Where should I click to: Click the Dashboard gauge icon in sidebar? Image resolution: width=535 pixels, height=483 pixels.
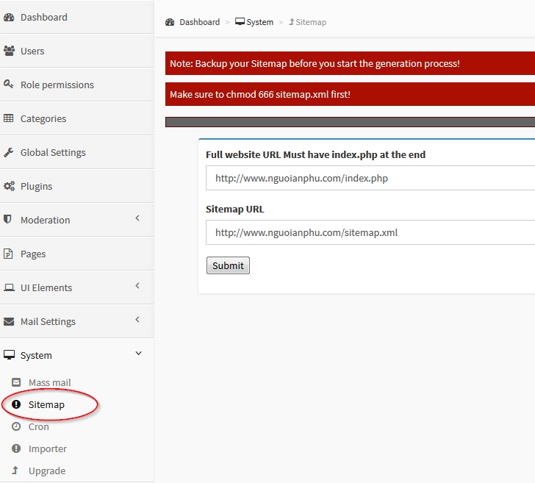[x=9, y=17]
